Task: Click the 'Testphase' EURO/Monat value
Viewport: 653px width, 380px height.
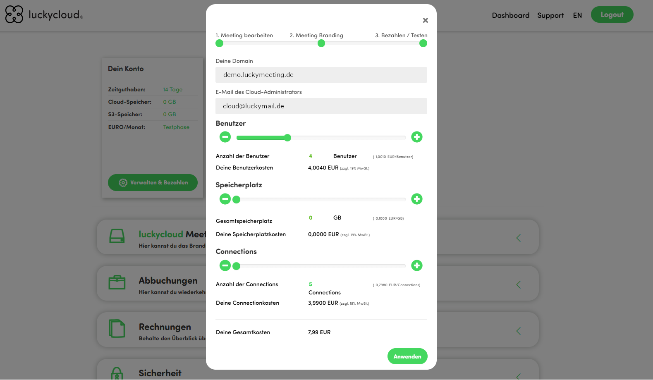Action: pos(176,127)
